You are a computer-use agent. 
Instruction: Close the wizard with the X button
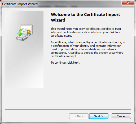128,3
